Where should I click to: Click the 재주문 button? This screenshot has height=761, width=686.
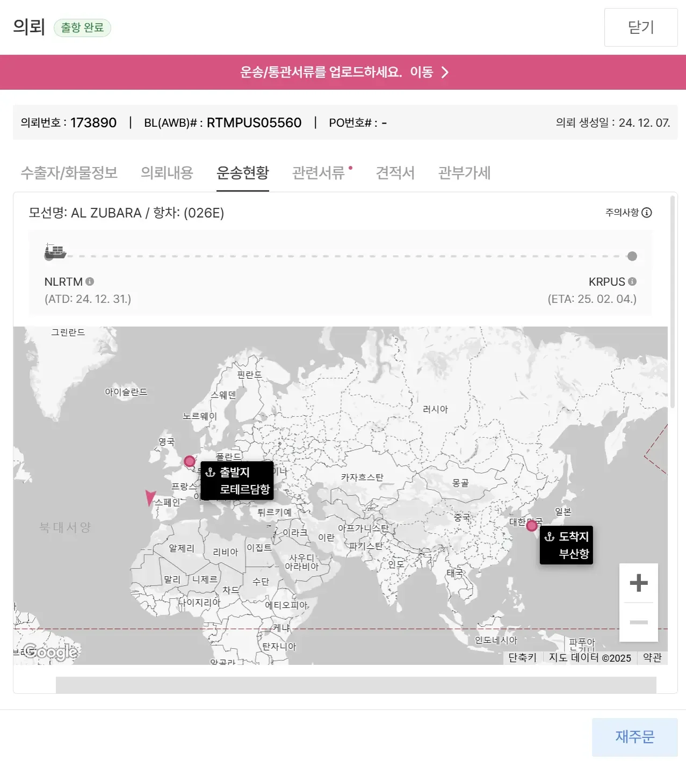tap(635, 737)
